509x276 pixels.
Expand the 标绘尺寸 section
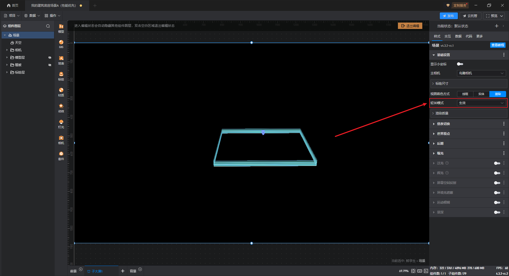point(469,84)
